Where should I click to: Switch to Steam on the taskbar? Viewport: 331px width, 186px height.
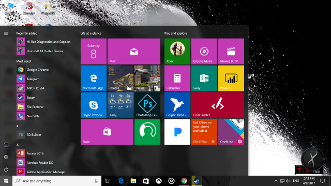pos(197,181)
